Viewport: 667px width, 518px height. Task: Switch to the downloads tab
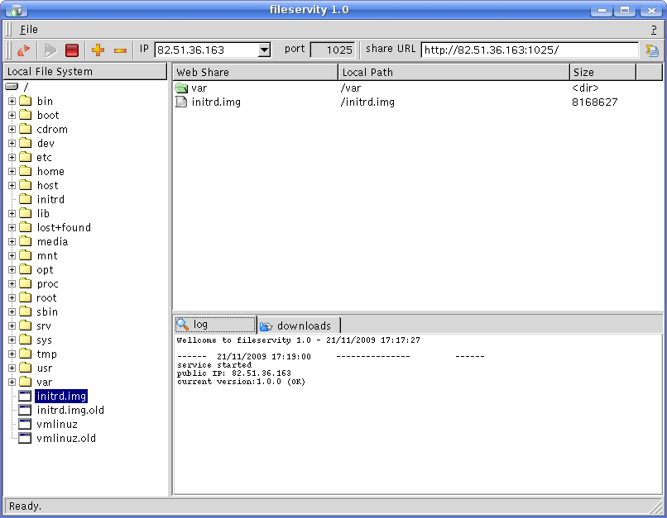298,326
